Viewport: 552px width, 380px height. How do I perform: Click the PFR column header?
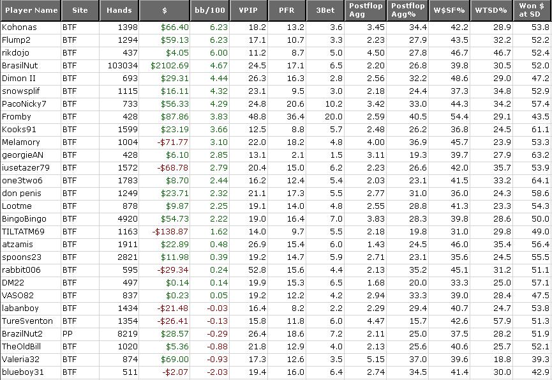[287, 10]
